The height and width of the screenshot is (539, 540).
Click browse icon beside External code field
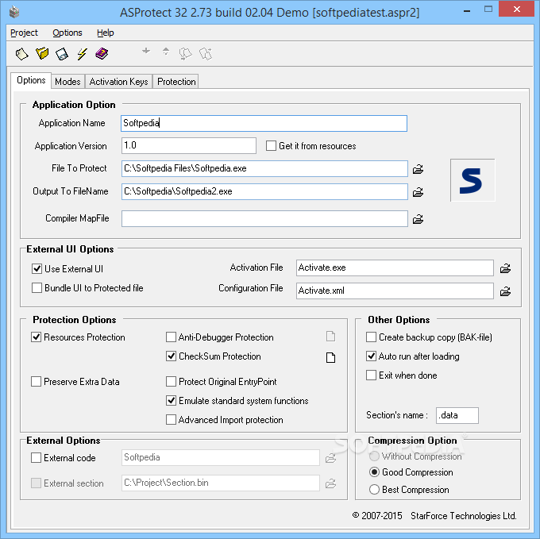tap(330, 458)
